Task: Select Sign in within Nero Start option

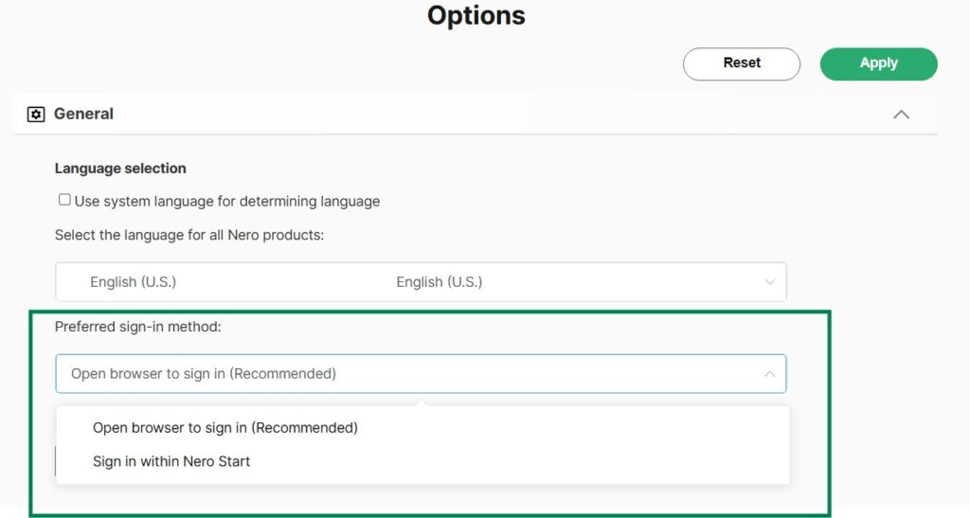Action: coord(171,462)
